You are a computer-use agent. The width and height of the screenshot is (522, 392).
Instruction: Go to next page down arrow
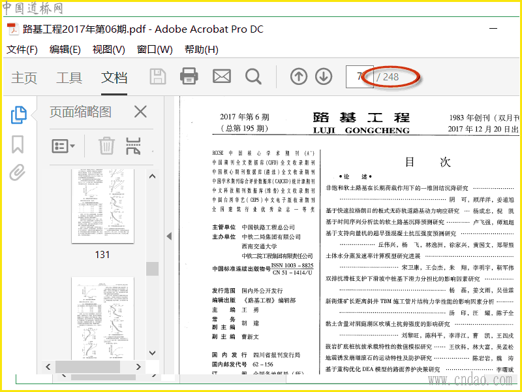click(x=324, y=76)
